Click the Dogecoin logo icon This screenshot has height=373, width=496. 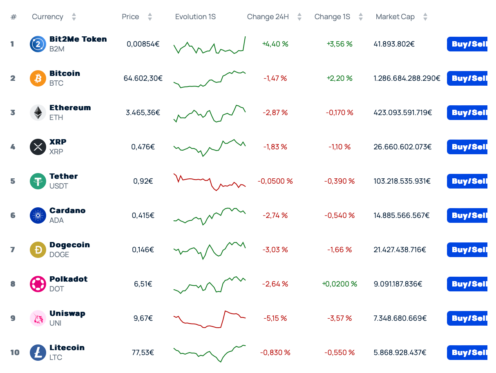pyautogui.click(x=38, y=250)
